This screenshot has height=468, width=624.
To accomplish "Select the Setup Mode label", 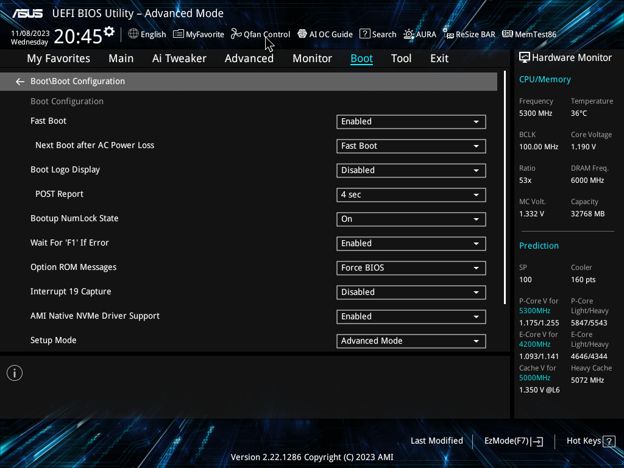I will point(54,340).
